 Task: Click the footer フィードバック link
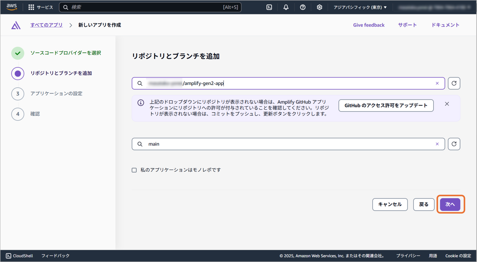[x=55, y=256]
